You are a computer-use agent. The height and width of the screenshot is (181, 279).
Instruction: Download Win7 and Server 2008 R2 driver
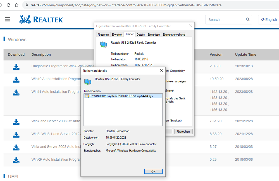point(16,122)
